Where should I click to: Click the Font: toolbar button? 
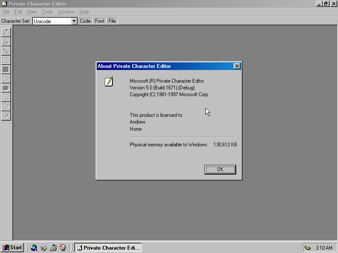[100, 21]
